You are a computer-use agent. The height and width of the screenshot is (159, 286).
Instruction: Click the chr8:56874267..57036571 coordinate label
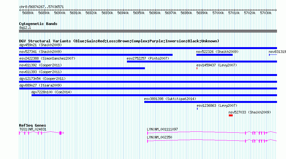(41, 7)
